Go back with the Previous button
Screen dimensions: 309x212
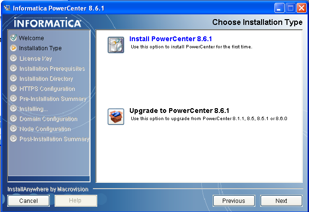[234, 201]
